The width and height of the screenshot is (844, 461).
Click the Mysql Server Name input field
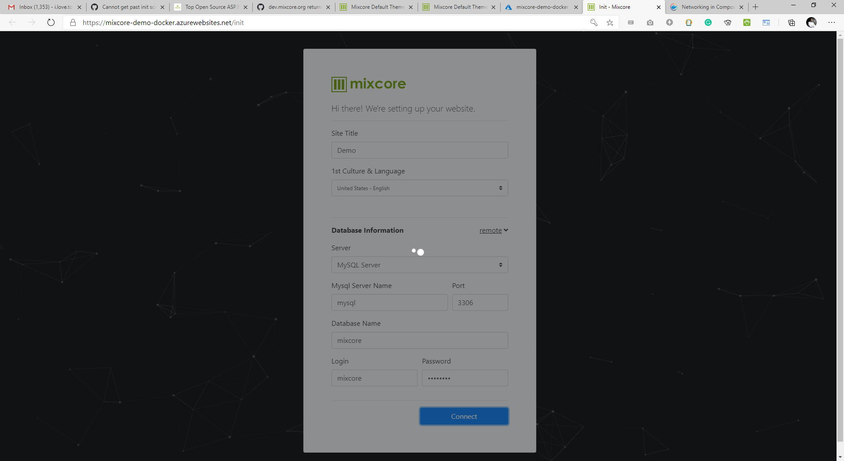click(389, 303)
